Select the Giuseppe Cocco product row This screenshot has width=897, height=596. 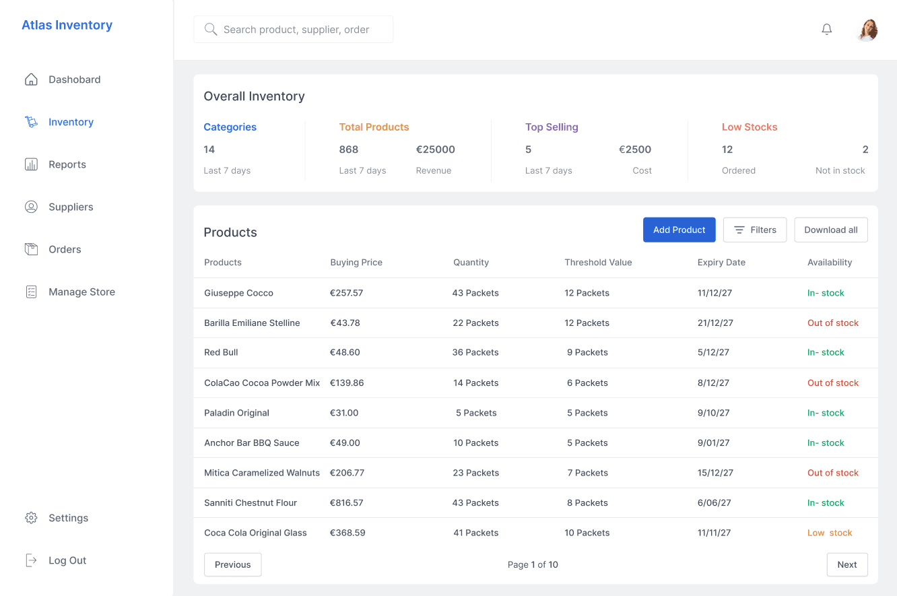tap(536, 293)
